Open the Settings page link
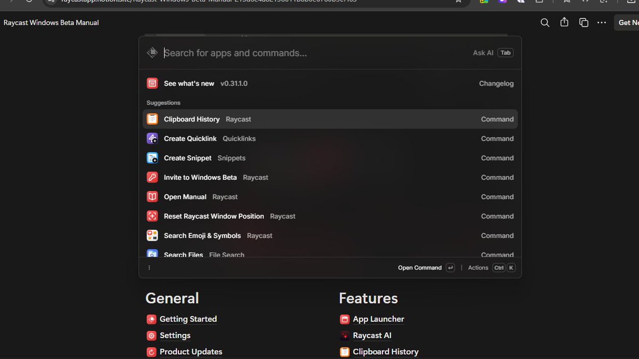This screenshot has width=639, height=359. pos(175,336)
